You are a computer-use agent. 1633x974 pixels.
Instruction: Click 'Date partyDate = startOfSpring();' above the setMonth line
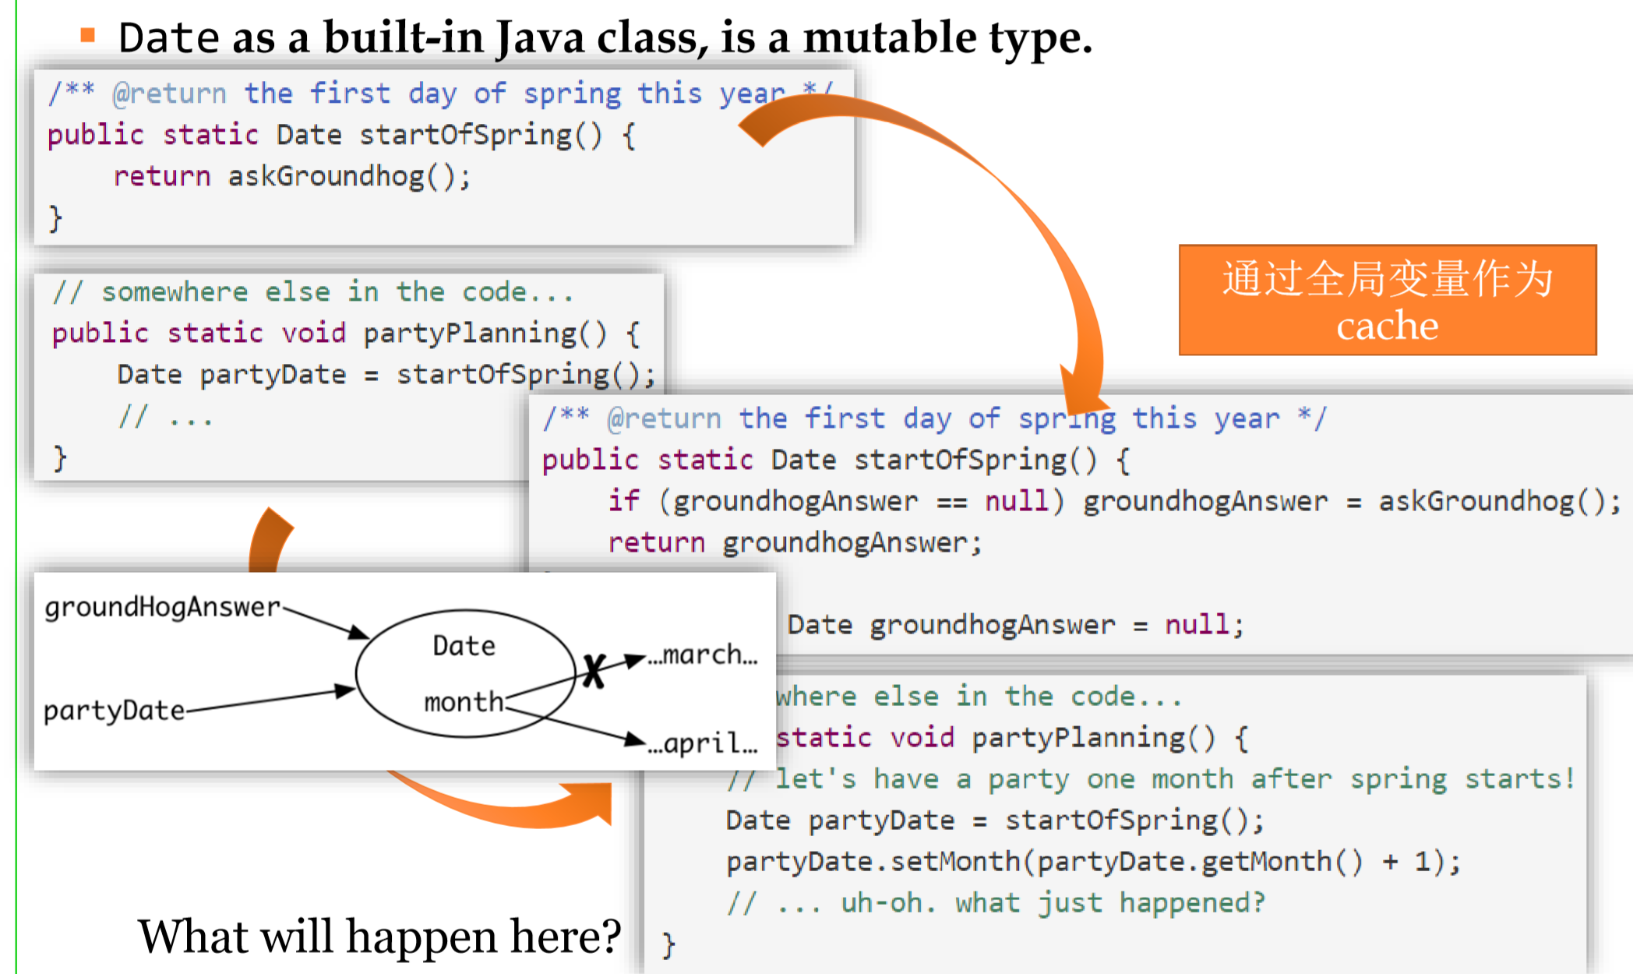pyautogui.click(x=995, y=820)
